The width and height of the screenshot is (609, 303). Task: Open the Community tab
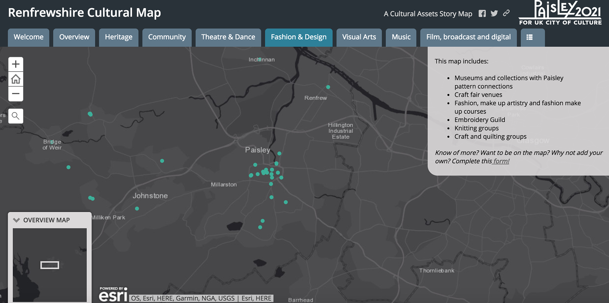(167, 37)
